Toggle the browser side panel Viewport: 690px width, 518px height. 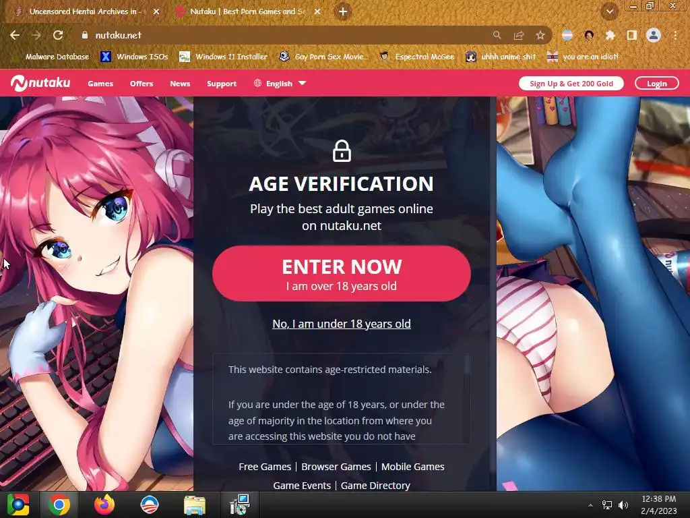tap(632, 35)
